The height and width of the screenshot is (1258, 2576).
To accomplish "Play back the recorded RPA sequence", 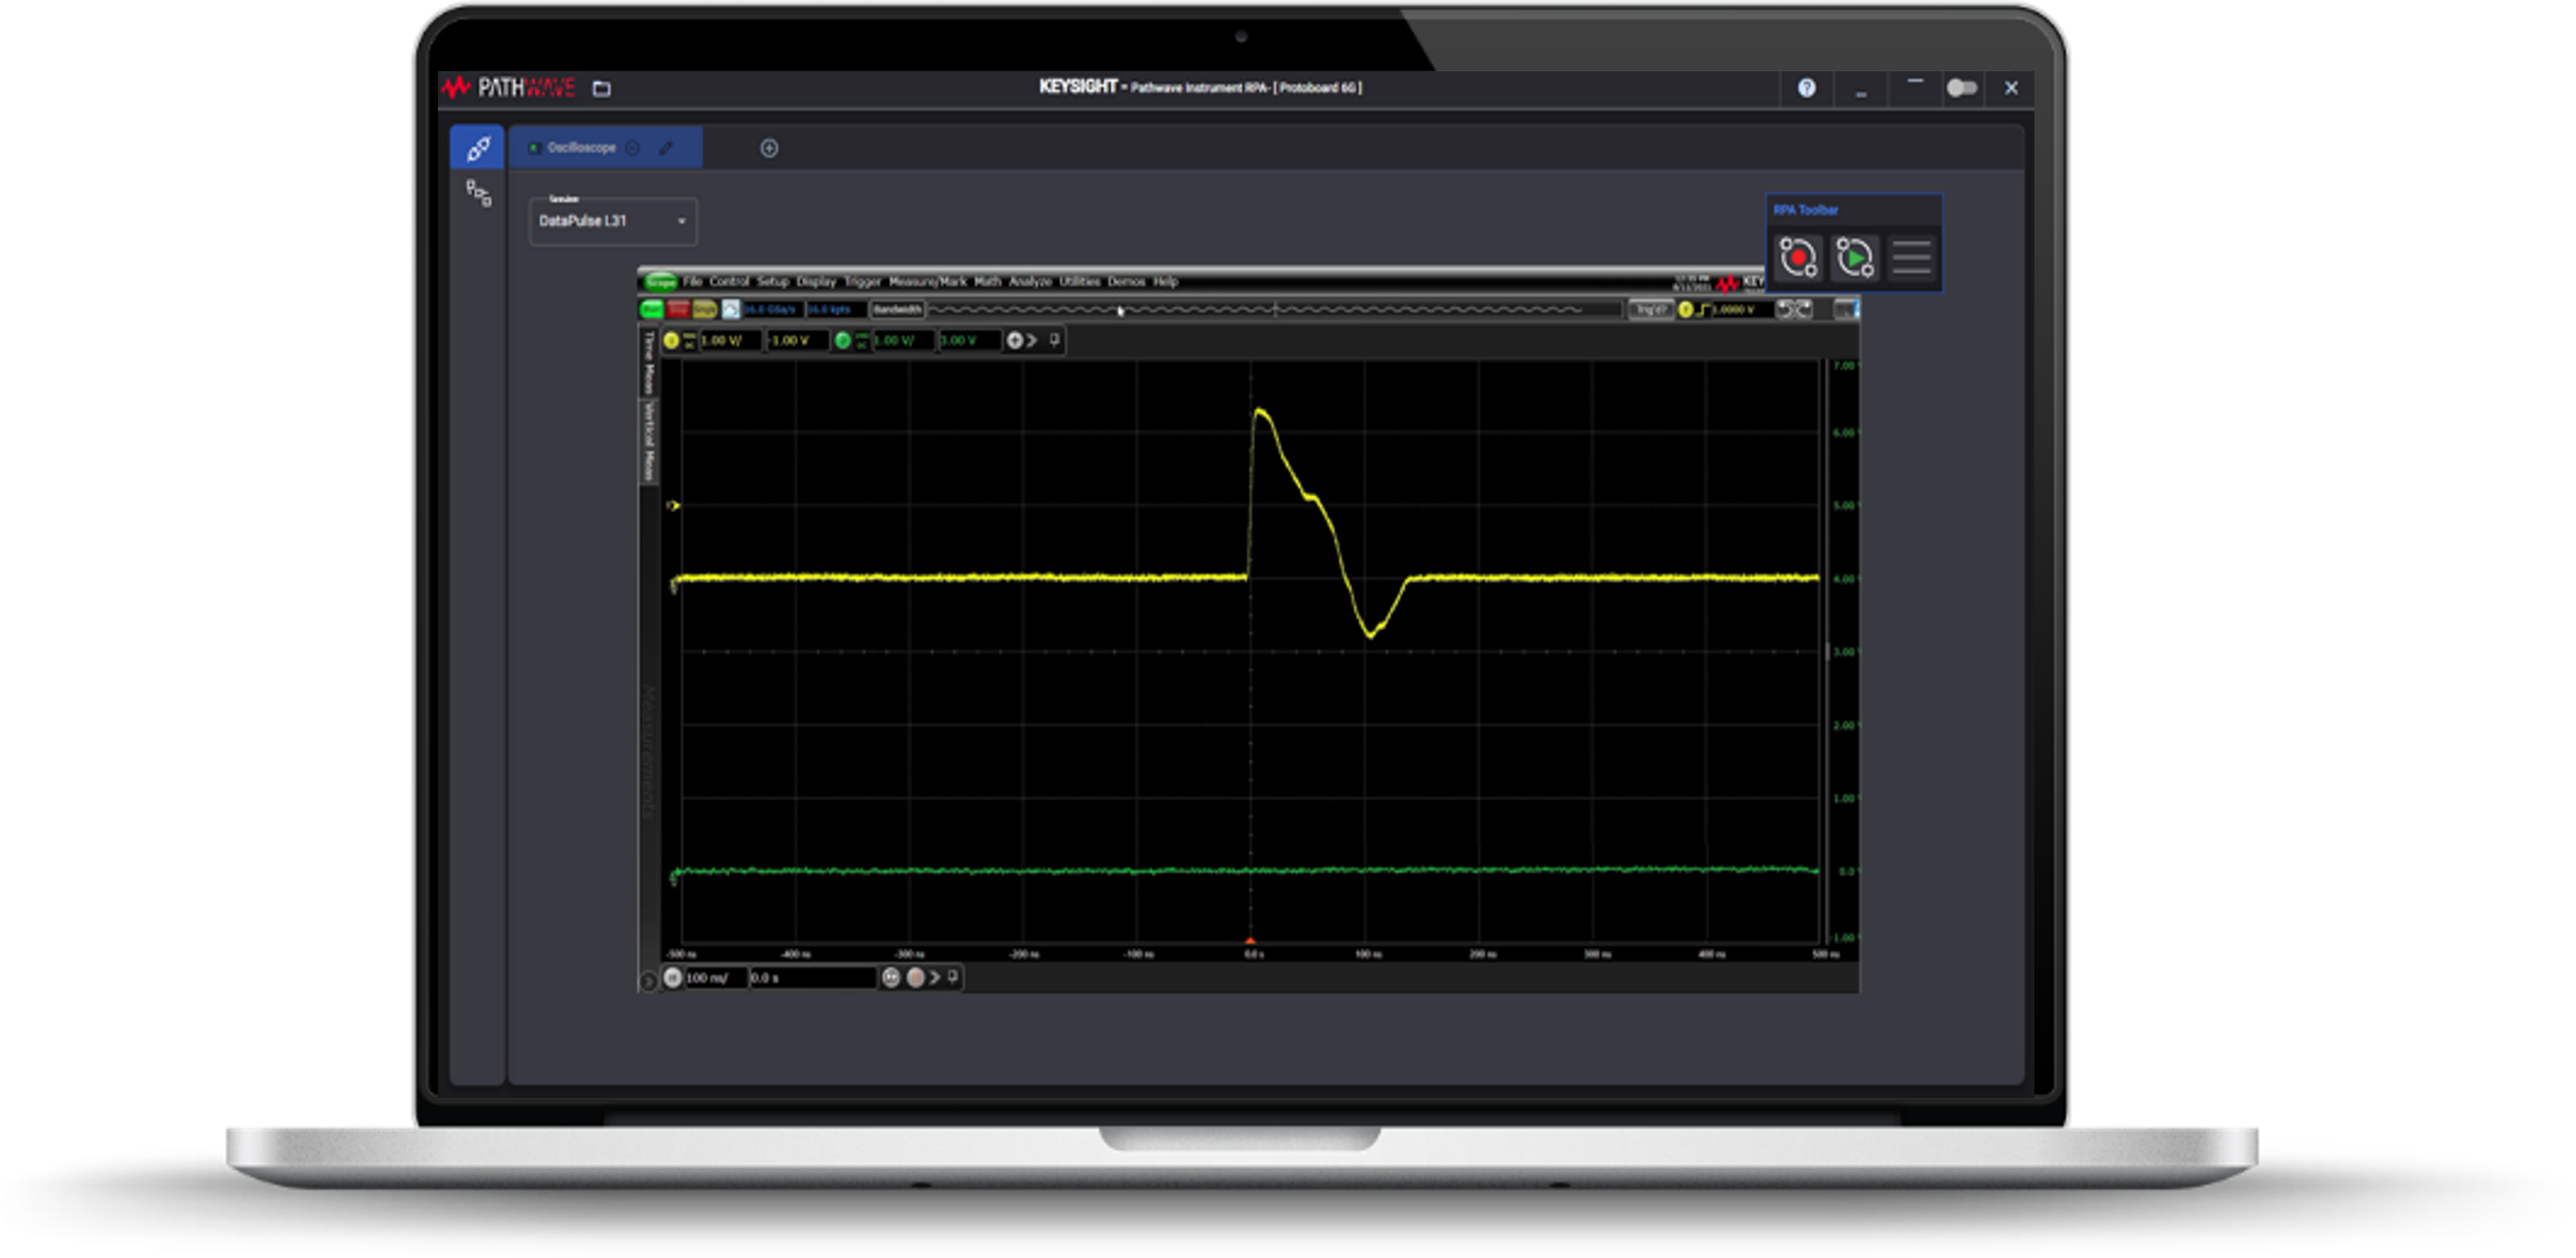I will point(1855,259).
